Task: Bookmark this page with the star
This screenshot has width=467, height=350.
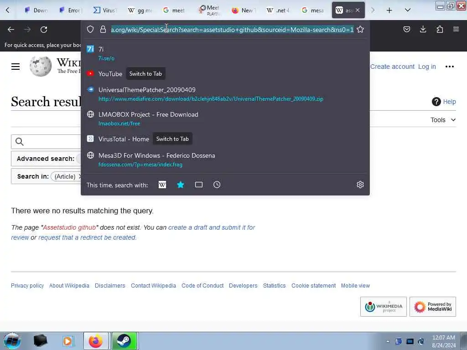Action: (360, 29)
